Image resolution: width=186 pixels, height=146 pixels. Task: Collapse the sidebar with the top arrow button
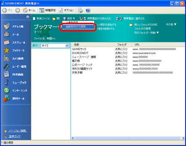pyautogui.click(x=28, y=17)
